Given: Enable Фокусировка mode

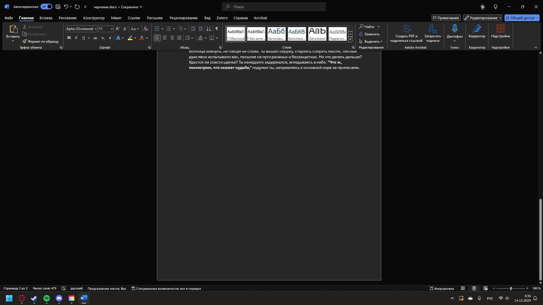Looking at the screenshot, I should [x=442, y=288].
